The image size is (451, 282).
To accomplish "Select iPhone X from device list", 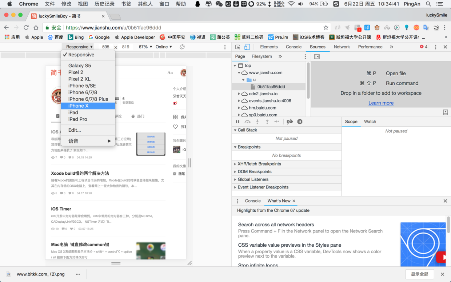I will (88, 106).
